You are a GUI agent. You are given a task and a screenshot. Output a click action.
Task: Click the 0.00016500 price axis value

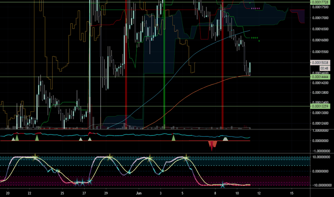pyautogui.click(x=320, y=29)
